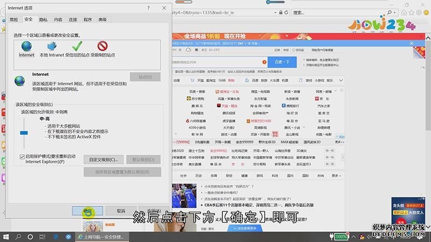The width and height of the screenshot is (431, 242).
Task: Expand the category row chevron on webpage
Action: (x=341, y=80)
